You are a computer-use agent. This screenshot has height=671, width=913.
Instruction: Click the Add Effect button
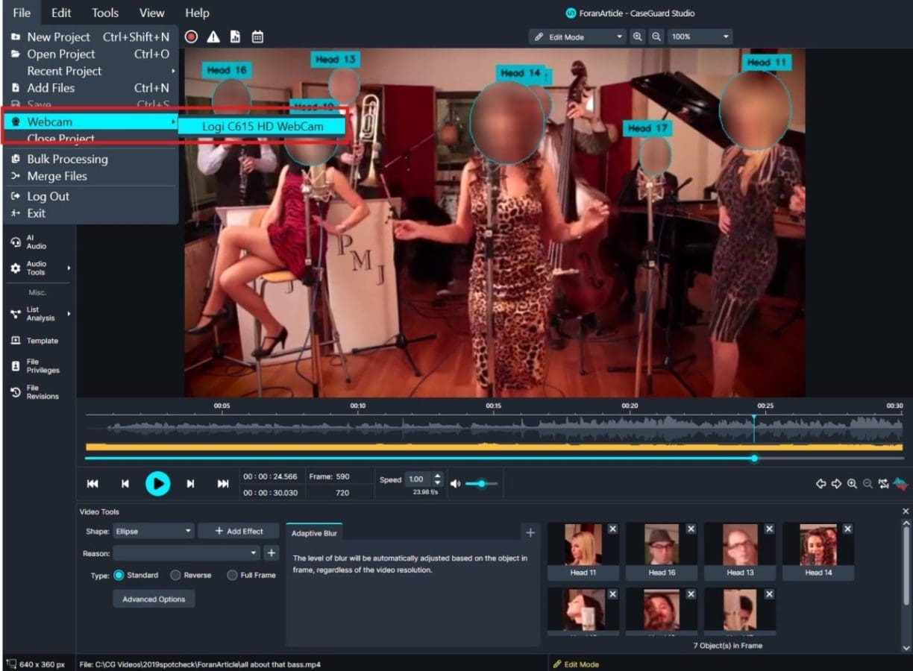[238, 530]
